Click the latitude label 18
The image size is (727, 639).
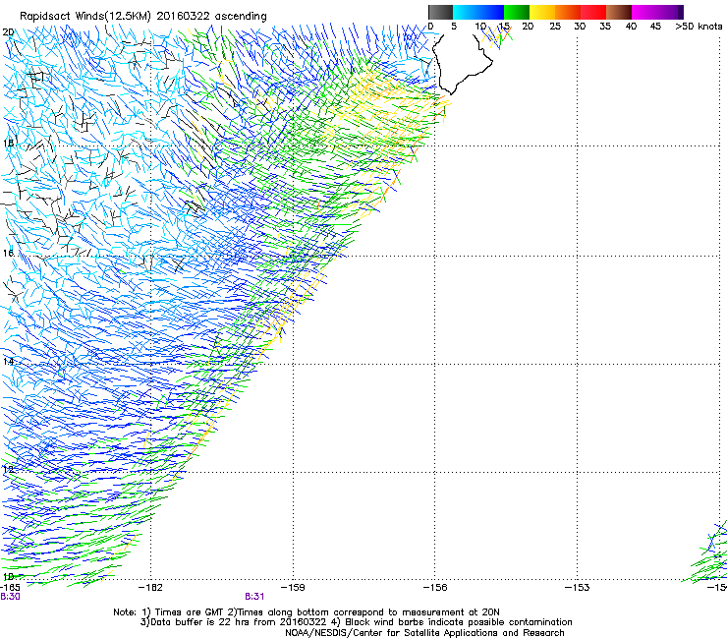pyautogui.click(x=8, y=143)
